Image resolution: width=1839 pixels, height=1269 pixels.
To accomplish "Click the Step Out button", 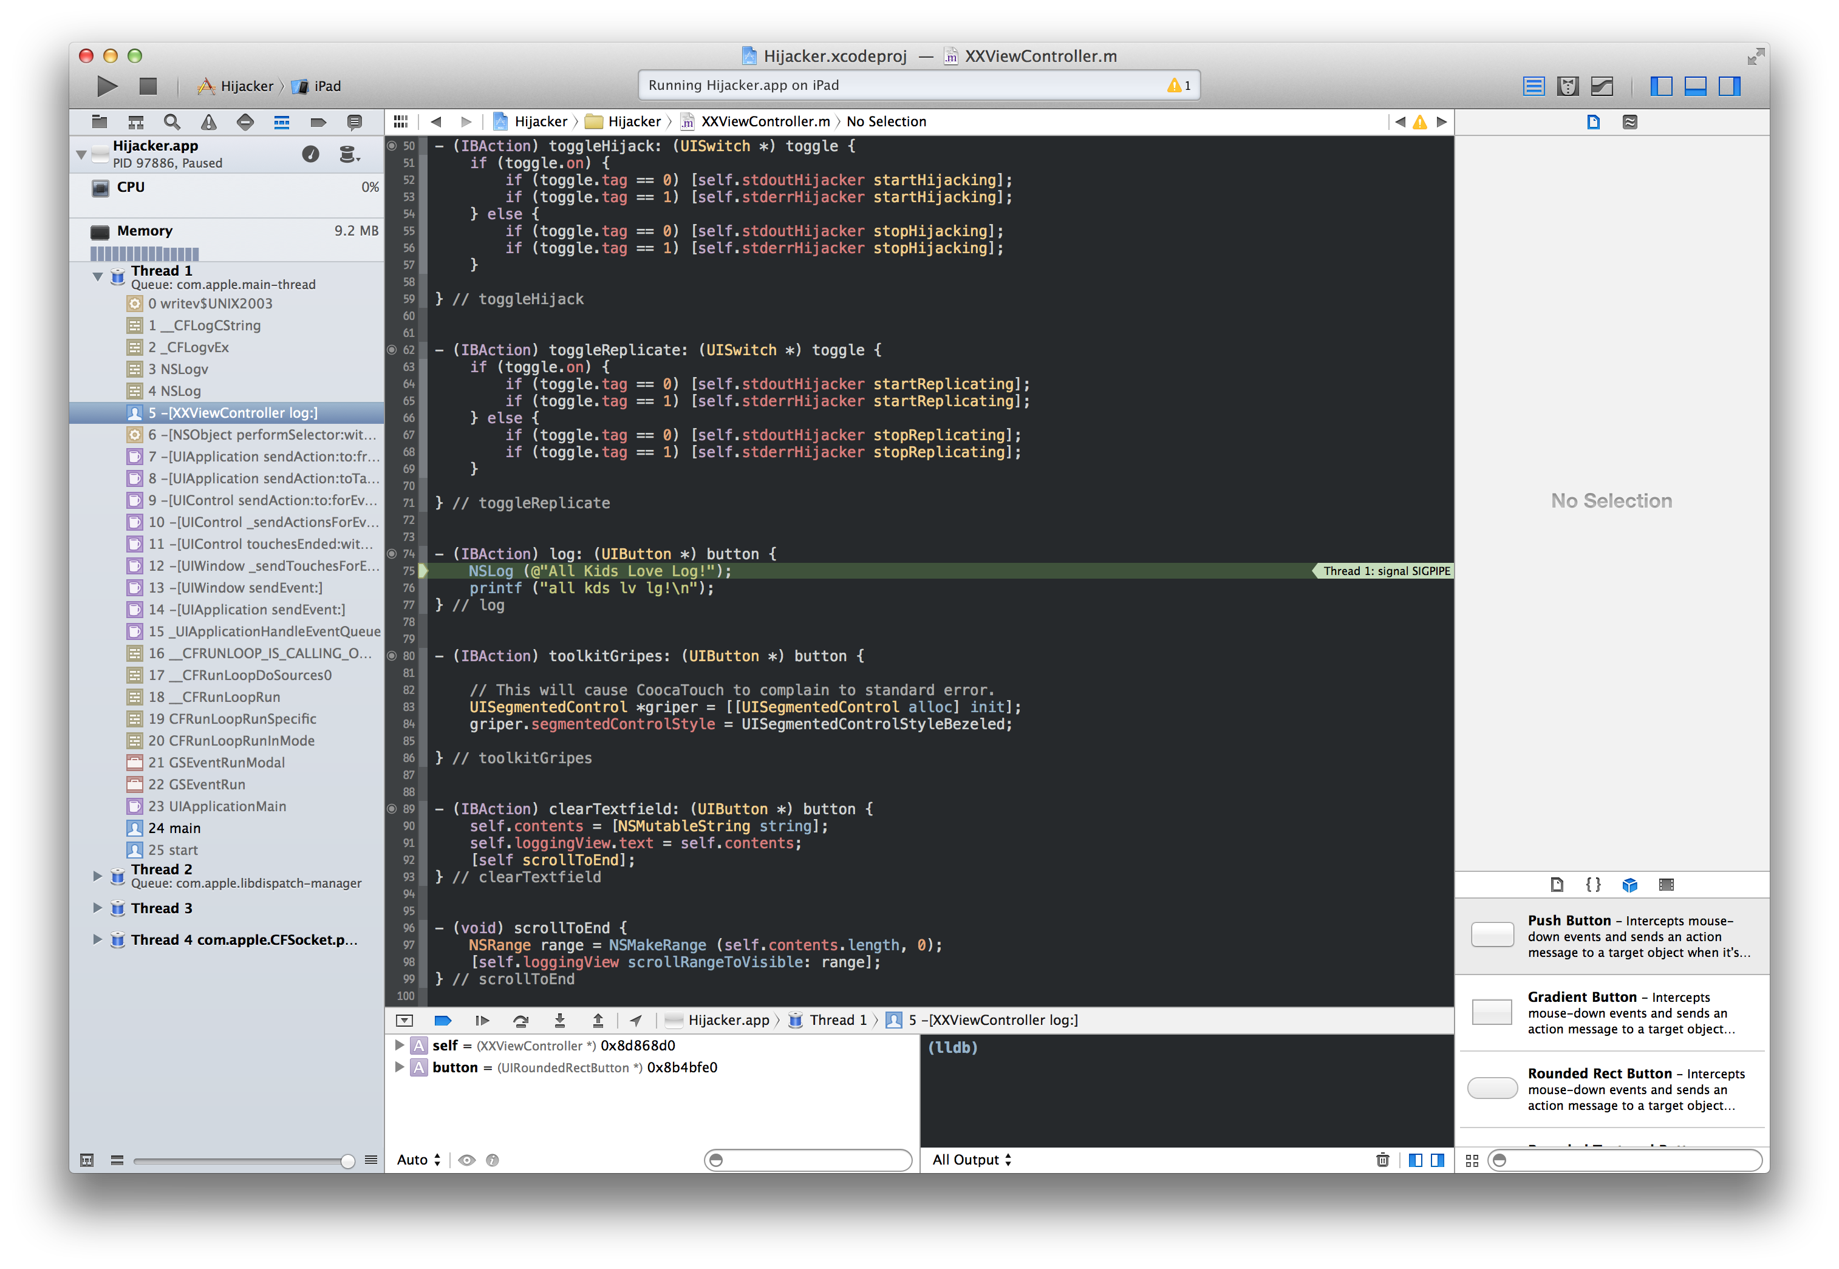I will click(x=598, y=1020).
